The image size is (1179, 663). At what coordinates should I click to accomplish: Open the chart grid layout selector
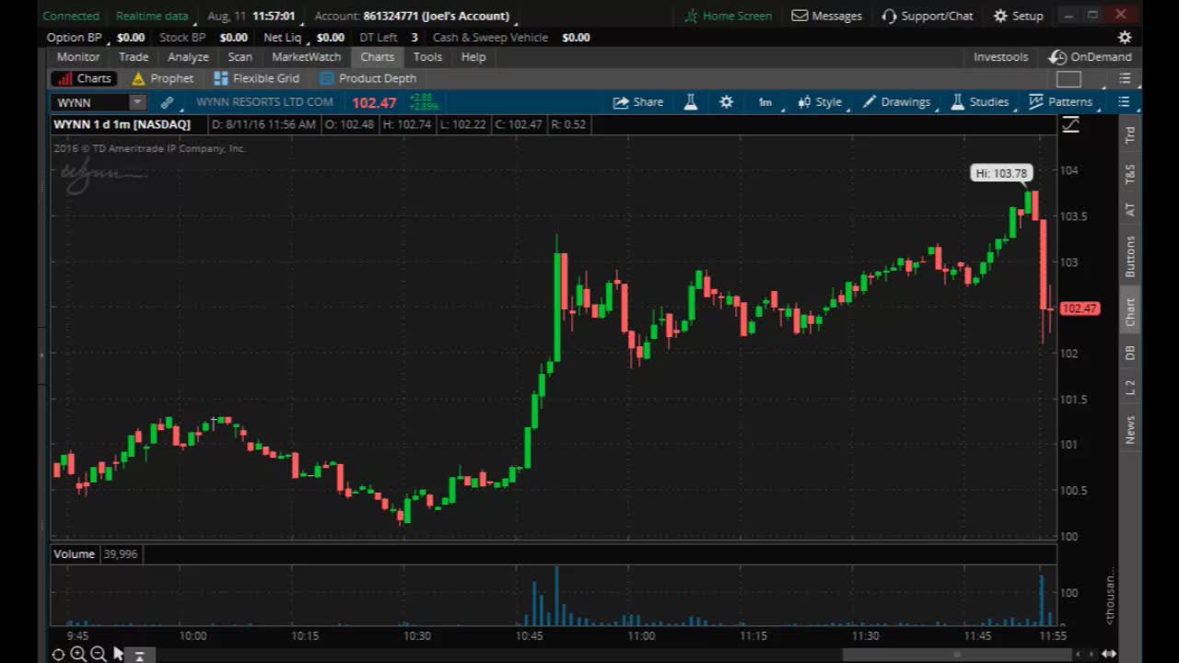point(1068,79)
